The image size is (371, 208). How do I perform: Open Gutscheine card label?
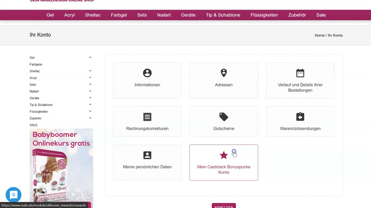[x=223, y=128]
